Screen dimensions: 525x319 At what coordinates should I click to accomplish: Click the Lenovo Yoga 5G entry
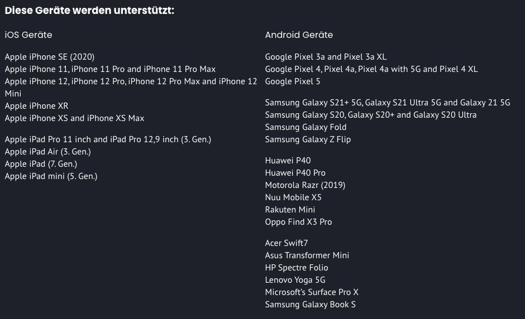click(x=295, y=280)
